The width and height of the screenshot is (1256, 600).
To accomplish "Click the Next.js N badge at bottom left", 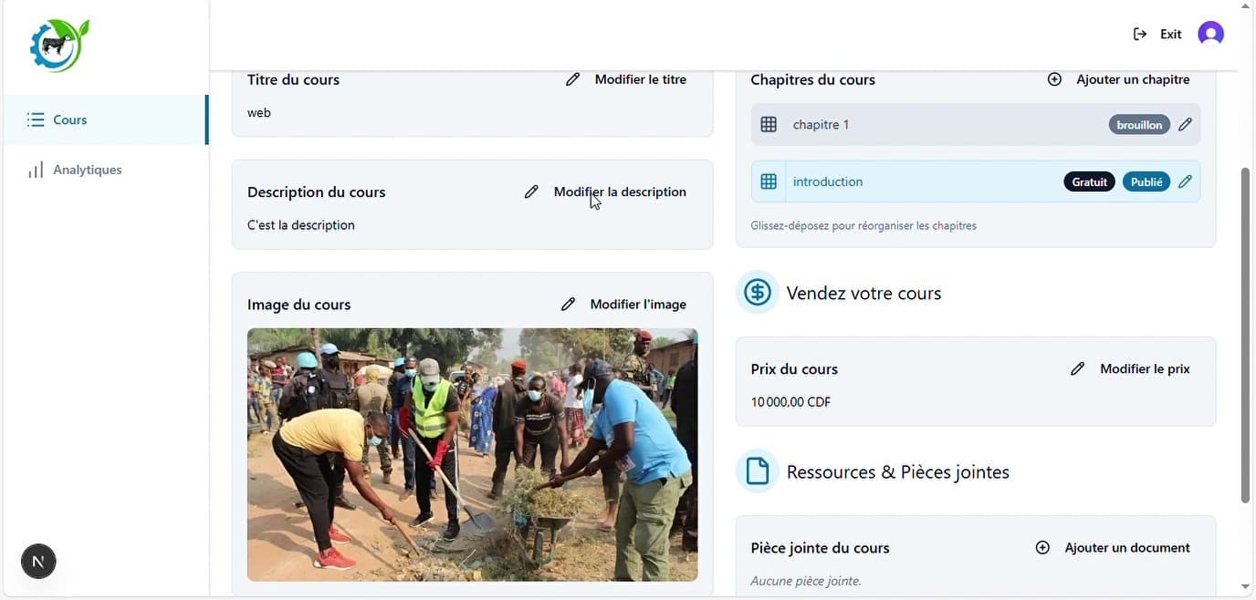I will coord(38,561).
